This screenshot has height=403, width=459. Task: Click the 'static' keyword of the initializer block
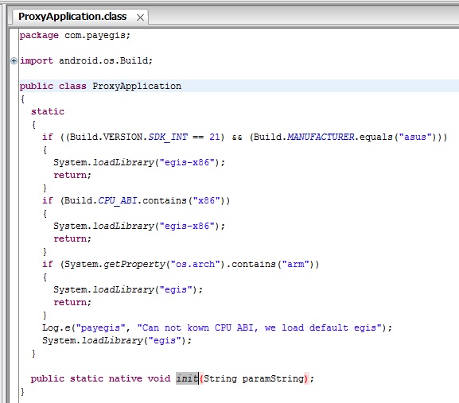click(x=48, y=112)
